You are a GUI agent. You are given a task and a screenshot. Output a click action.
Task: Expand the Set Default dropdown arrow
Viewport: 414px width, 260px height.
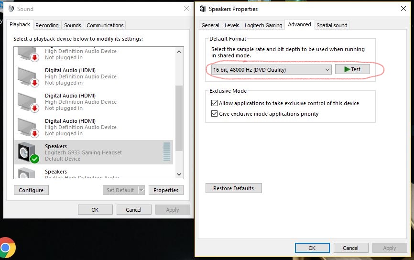tap(141, 190)
